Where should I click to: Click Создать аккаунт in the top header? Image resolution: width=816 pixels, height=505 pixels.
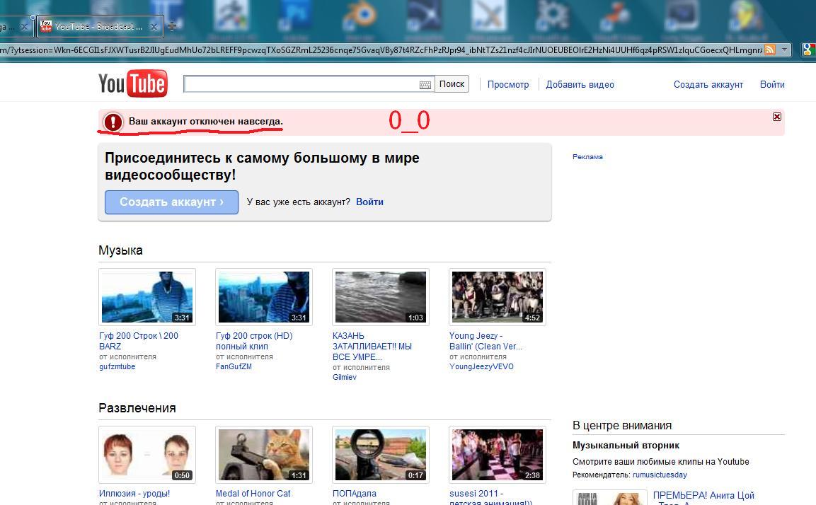tap(708, 84)
